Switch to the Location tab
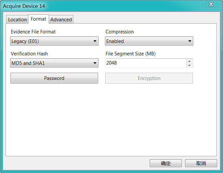The width and height of the screenshot is (223, 173). [17, 19]
